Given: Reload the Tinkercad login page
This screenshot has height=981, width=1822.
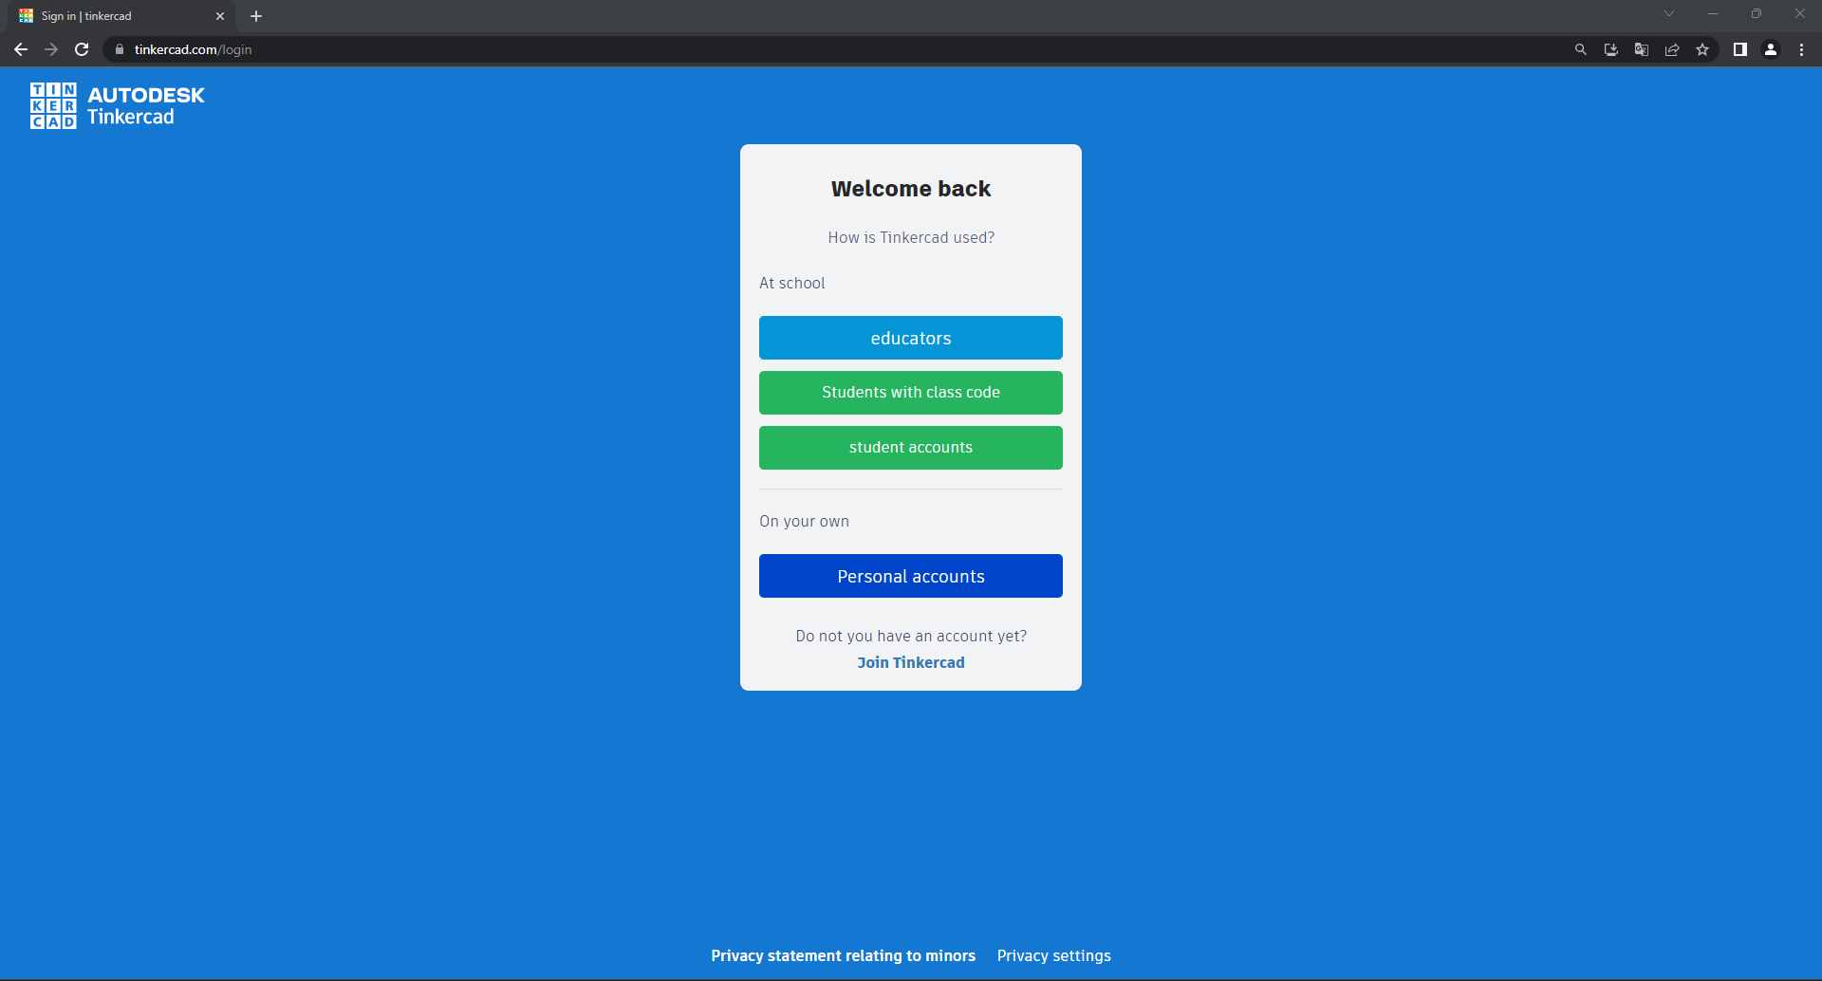Looking at the screenshot, I should click(82, 49).
